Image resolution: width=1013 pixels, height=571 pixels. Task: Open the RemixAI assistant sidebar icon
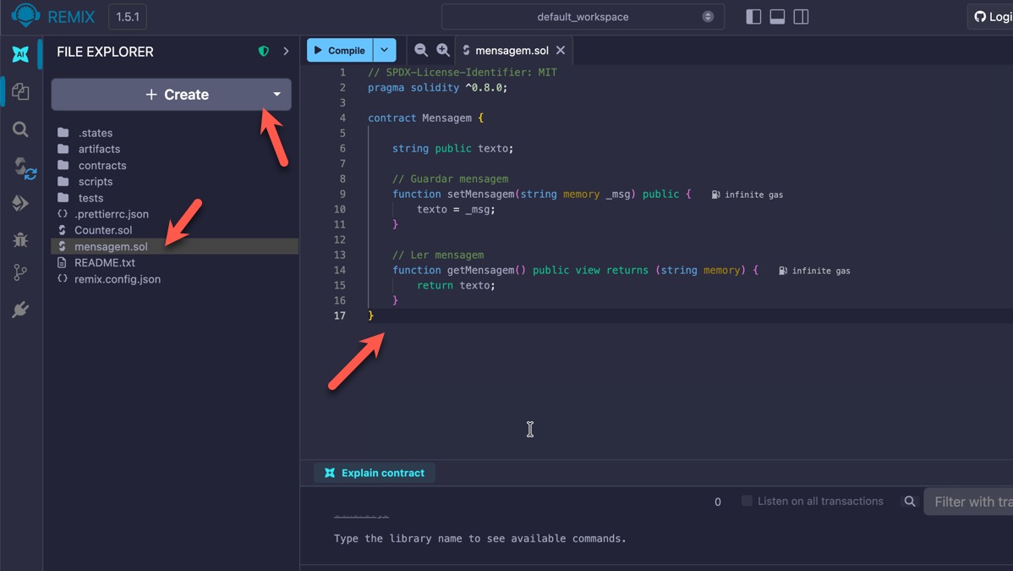[x=20, y=54]
